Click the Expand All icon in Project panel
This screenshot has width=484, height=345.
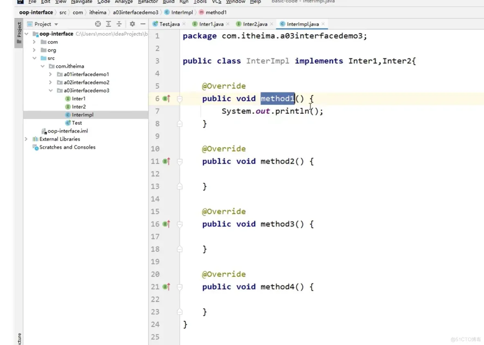click(x=108, y=24)
